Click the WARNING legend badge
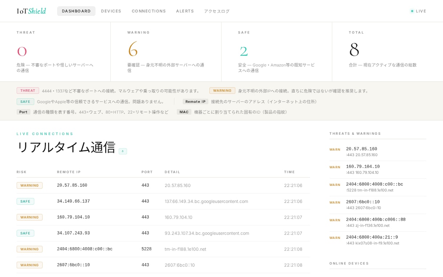 pyautogui.click(x=222, y=90)
